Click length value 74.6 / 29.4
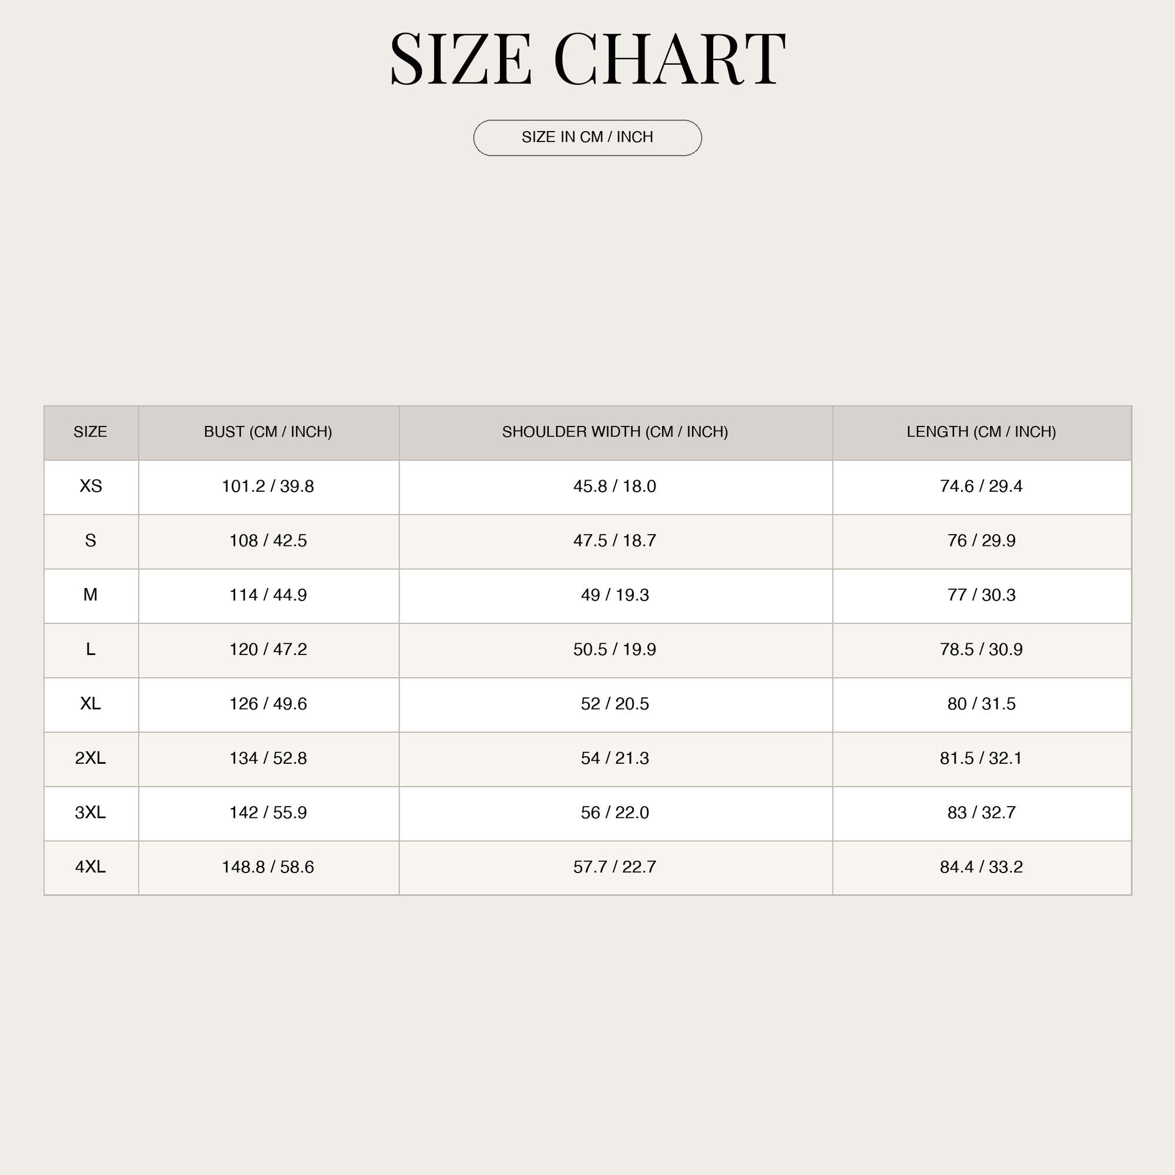Screen dimensions: 1175x1175 982,486
